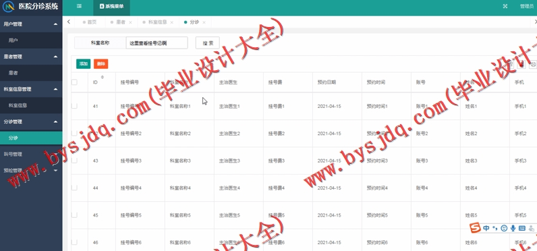The image size is (537, 251).
Task: Check the row with ID 45
Action: pos(74,215)
